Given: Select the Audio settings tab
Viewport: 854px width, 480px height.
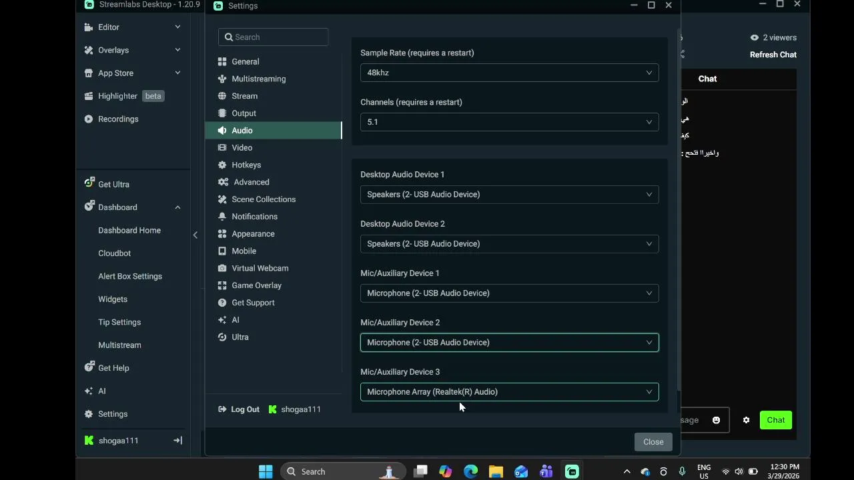Looking at the screenshot, I should coord(274,131).
